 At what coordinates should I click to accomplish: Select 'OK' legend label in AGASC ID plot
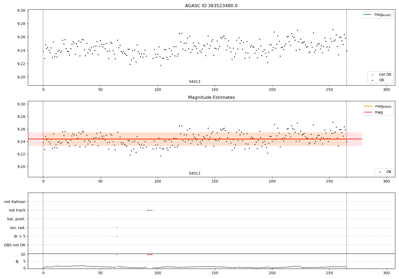click(x=382, y=80)
